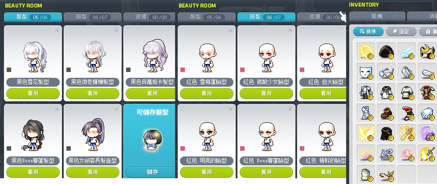Image resolution: width=437 pixels, height=184 pixels.
Task: Select the golden wings inventory item
Action: (365, 133)
